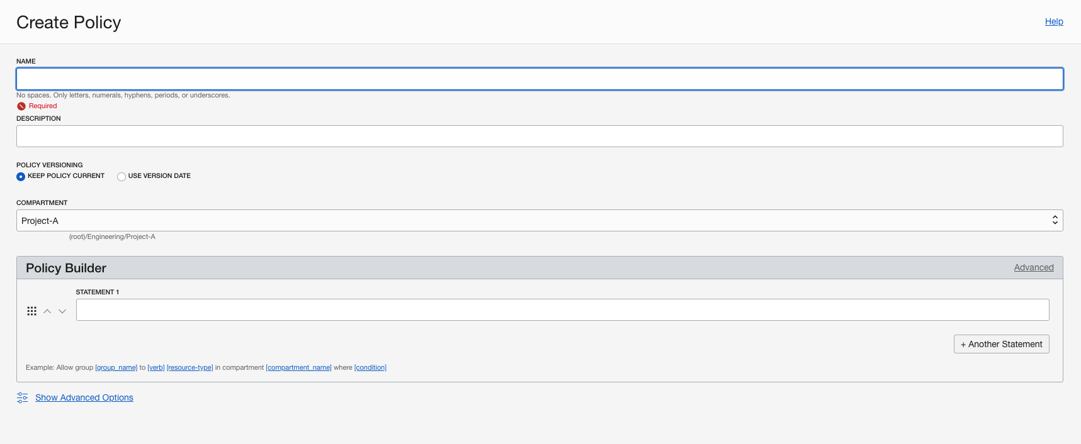Select Keep Policy Current radio option
Screen dimensions: 1081x444
click(21, 177)
